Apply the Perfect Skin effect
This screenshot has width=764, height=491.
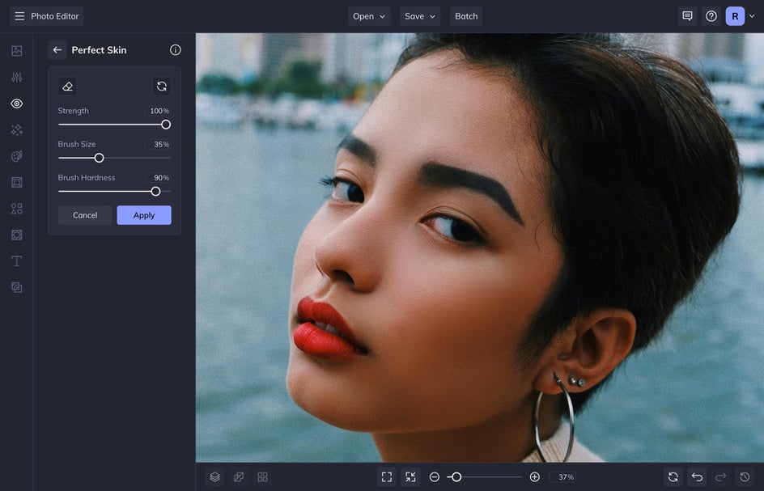[x=144, y=215]
